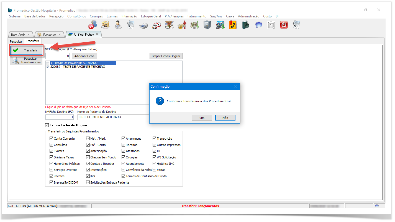
Task: Open the blue chat bubble toolbar icon
Action: [259, 25]
